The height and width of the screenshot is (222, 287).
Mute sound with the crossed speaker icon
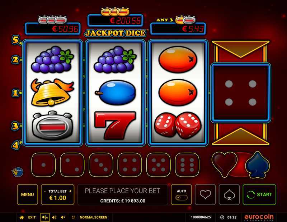[x=63, y=217]
